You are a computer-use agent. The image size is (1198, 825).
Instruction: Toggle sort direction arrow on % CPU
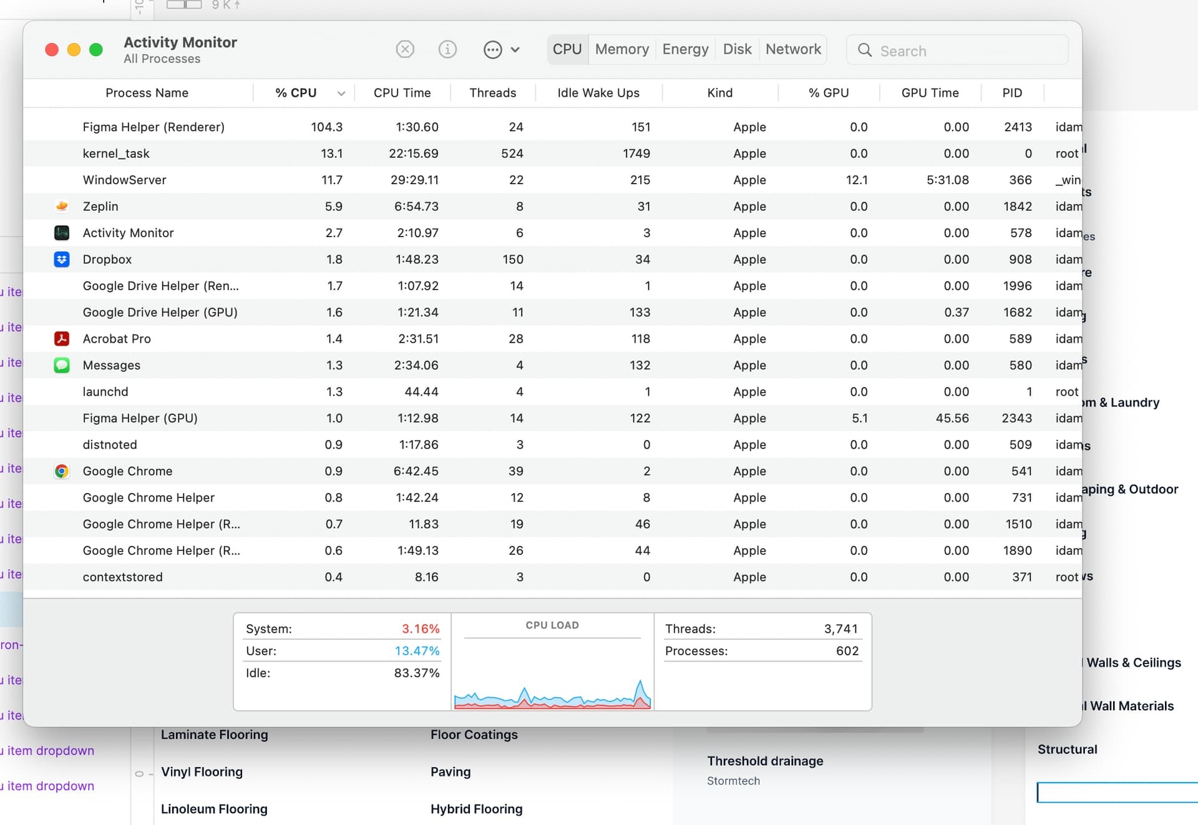click(341, 94)
